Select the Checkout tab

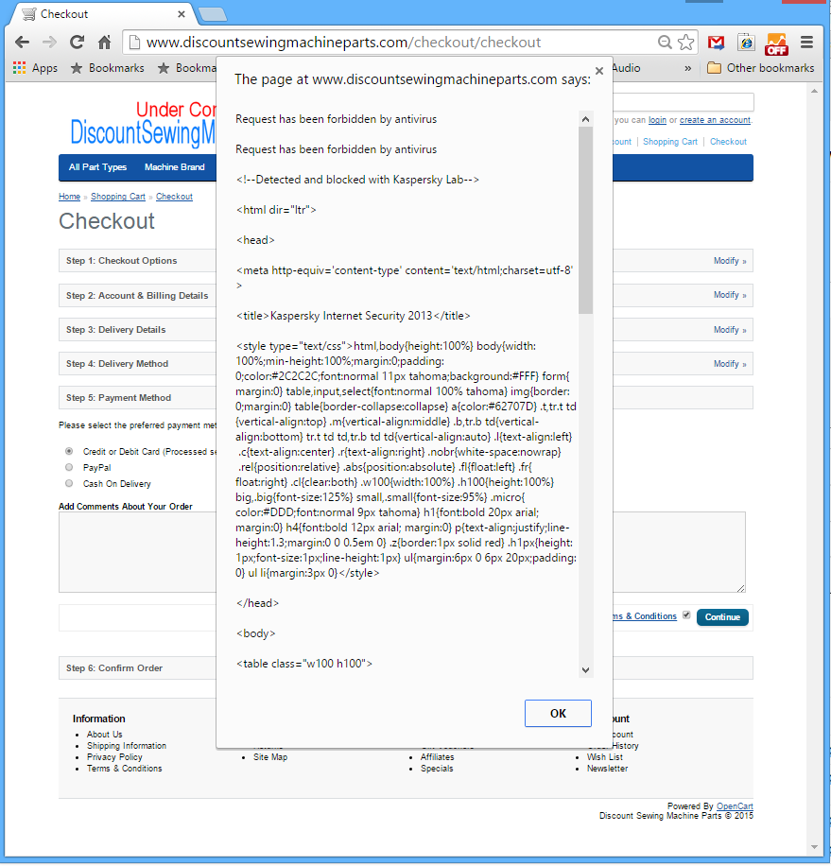(x=102, y=14)
